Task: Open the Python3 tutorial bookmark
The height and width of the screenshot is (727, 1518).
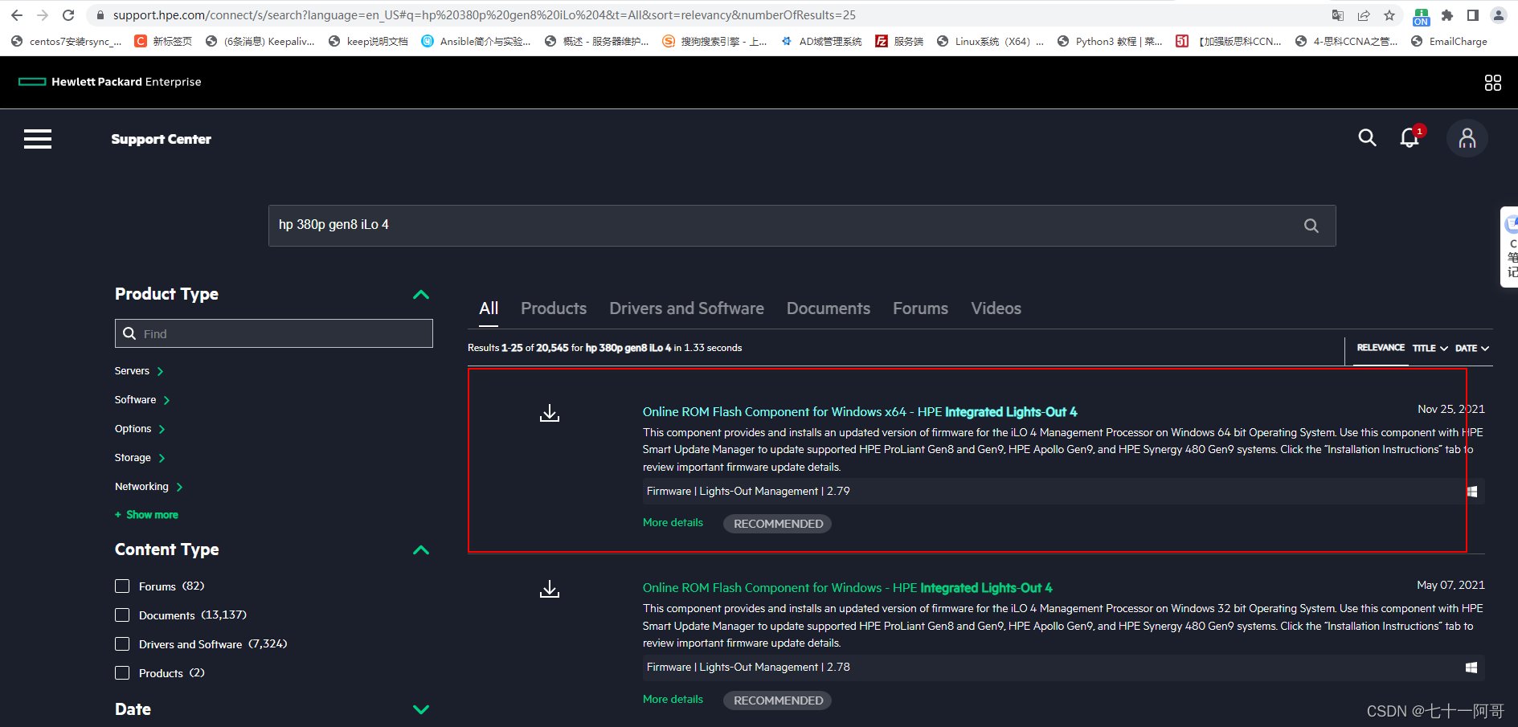Action: click(x=1109, y=41)
